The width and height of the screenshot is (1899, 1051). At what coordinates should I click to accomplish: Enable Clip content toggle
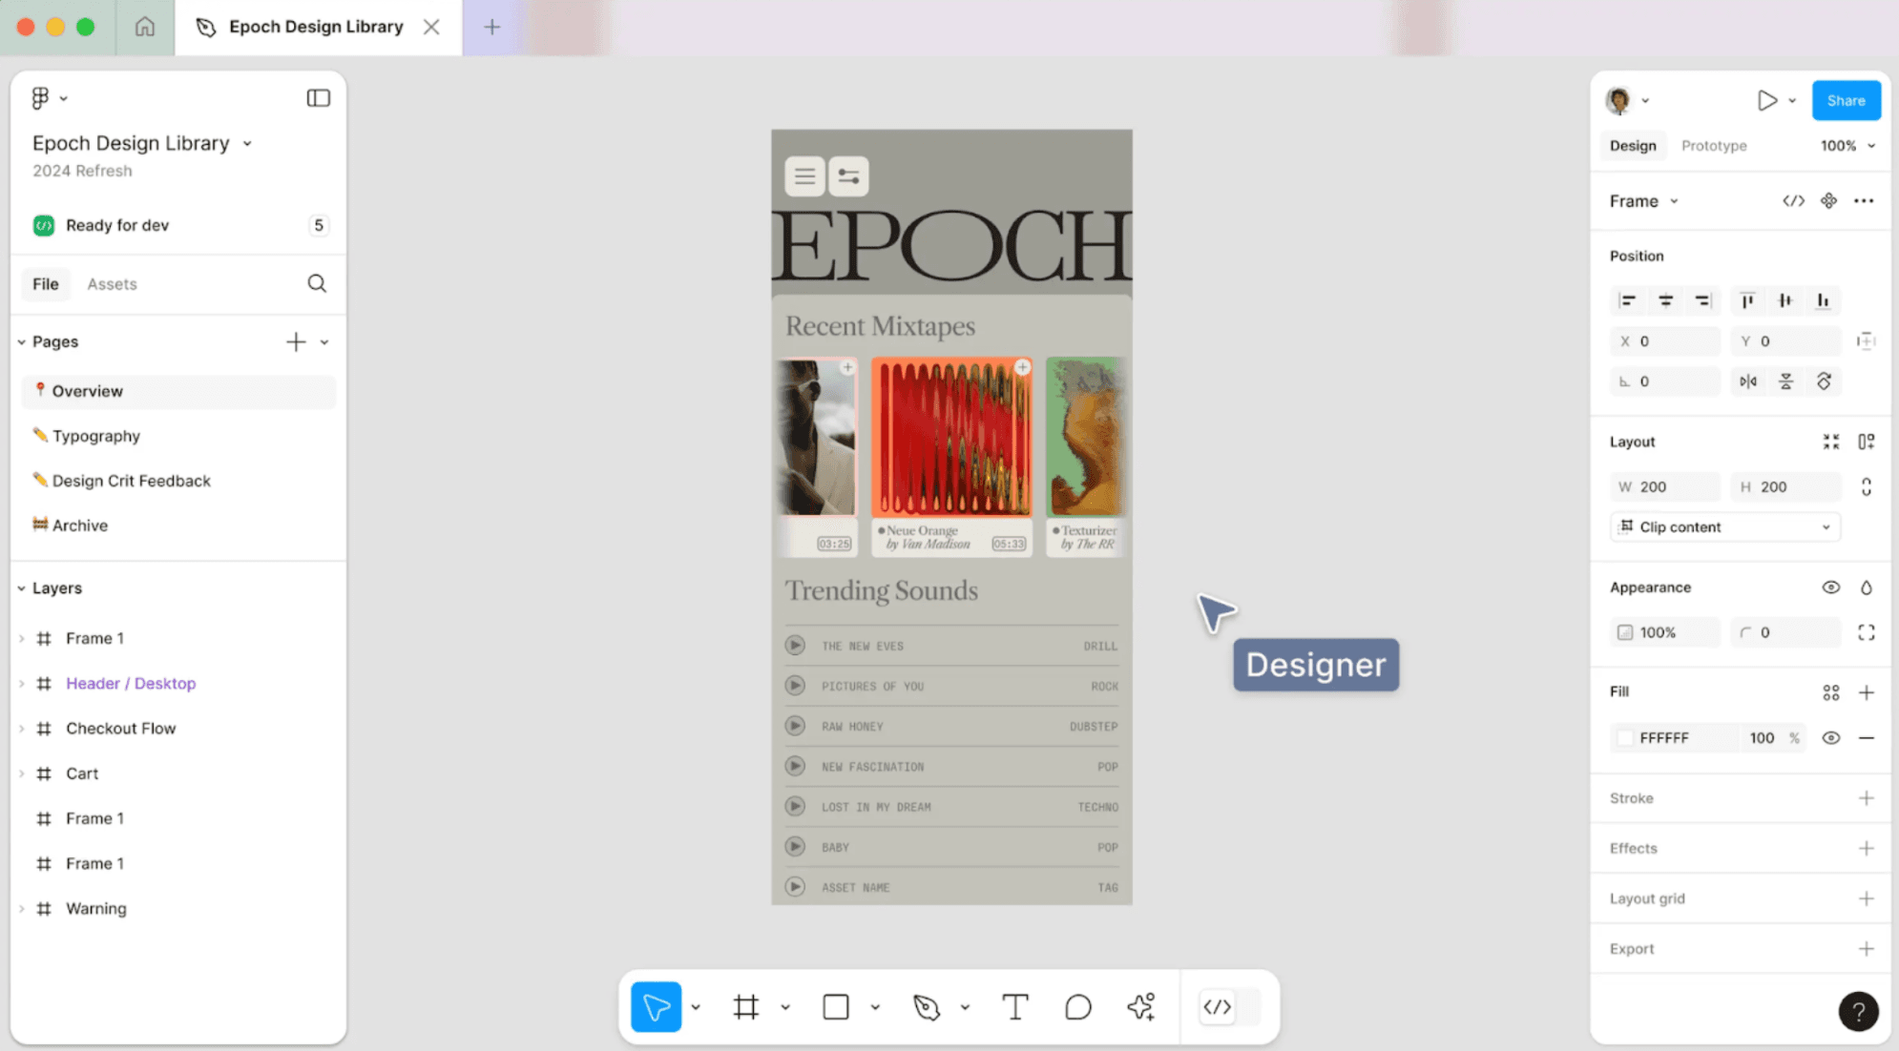pos(1628,525)
